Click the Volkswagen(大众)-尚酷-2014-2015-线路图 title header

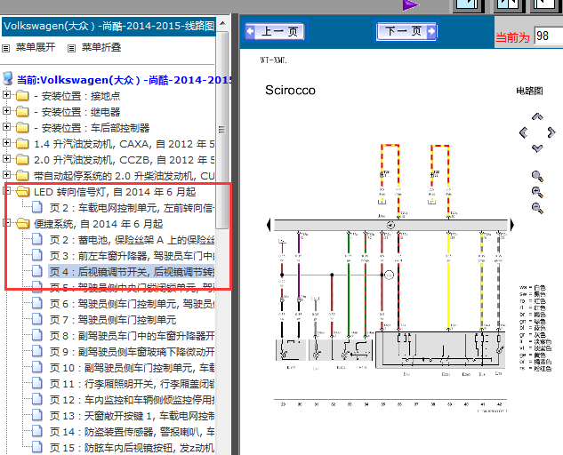coord(109,26)
